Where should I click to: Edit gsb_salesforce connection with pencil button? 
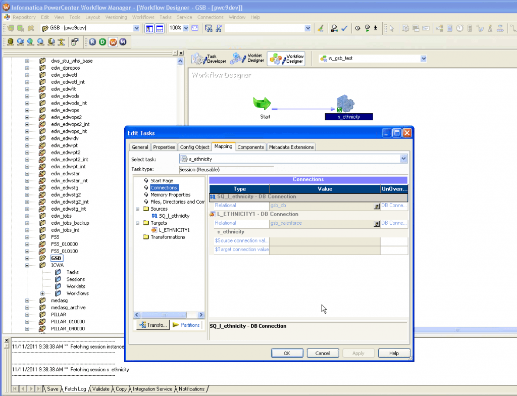[x=376, y=223]
